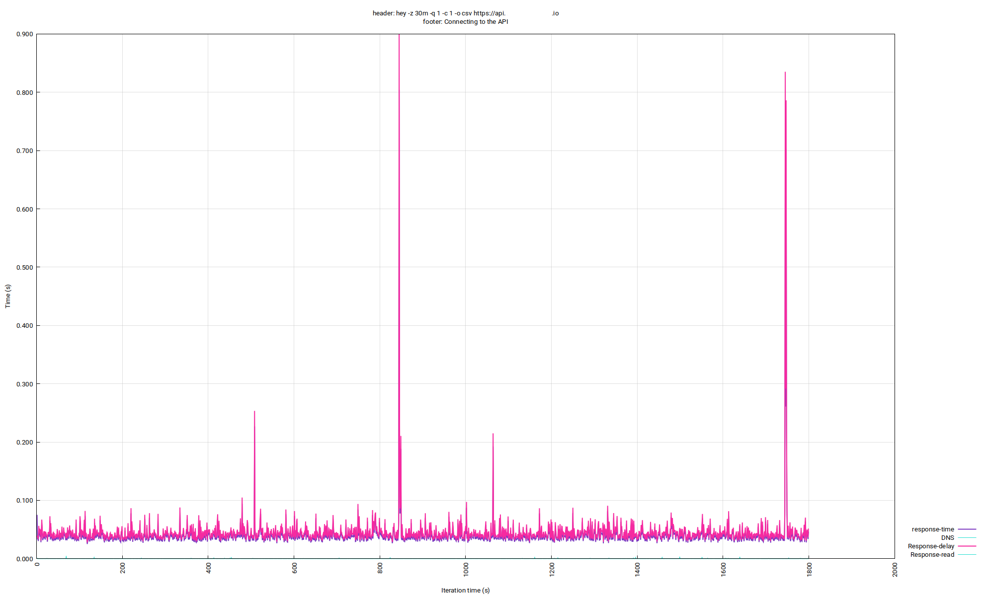Click the tallest Response-delay spike near 850 seconds
The height and width of the screenshot is (596, 984).
400,149
